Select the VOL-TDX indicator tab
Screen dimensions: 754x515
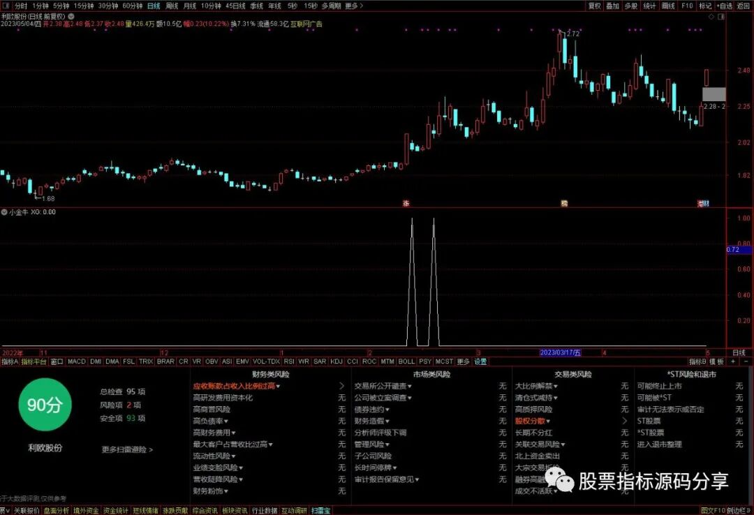[x=266, y=361]
